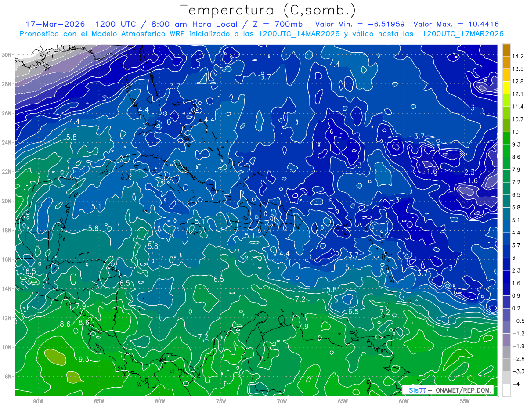Click the "11.4" label in the color legend
Screen dimensions: 527x407
519,107
